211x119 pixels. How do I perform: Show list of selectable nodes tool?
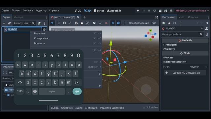click(x=76, y=23)
